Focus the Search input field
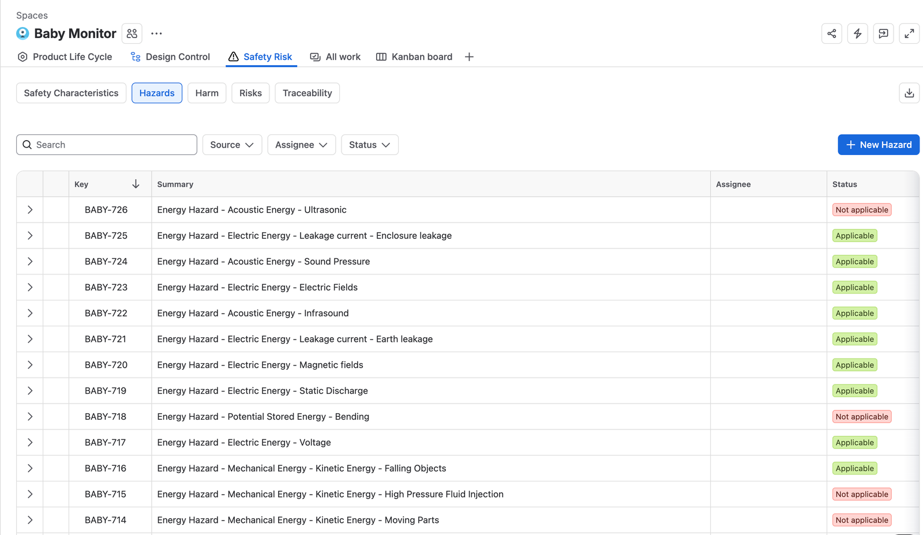The width and height of the screenshot is (923, 535). 107,145
